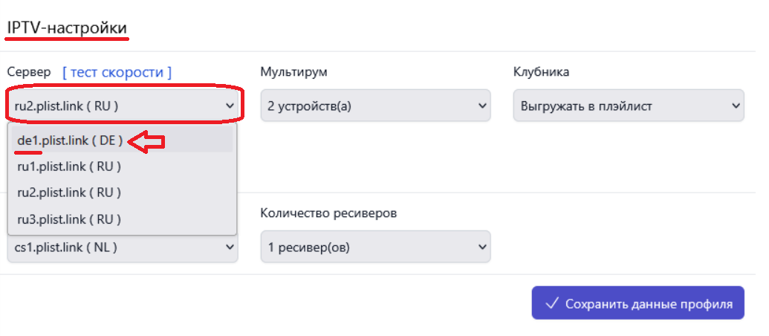Viewport: 769px width, 336px height.
Task: Click the chevron arrow on the Мультирум selector
Action: 482,106
